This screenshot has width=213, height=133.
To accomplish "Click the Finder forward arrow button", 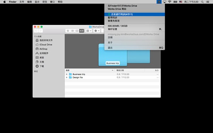I will click(x=40, y=31).
